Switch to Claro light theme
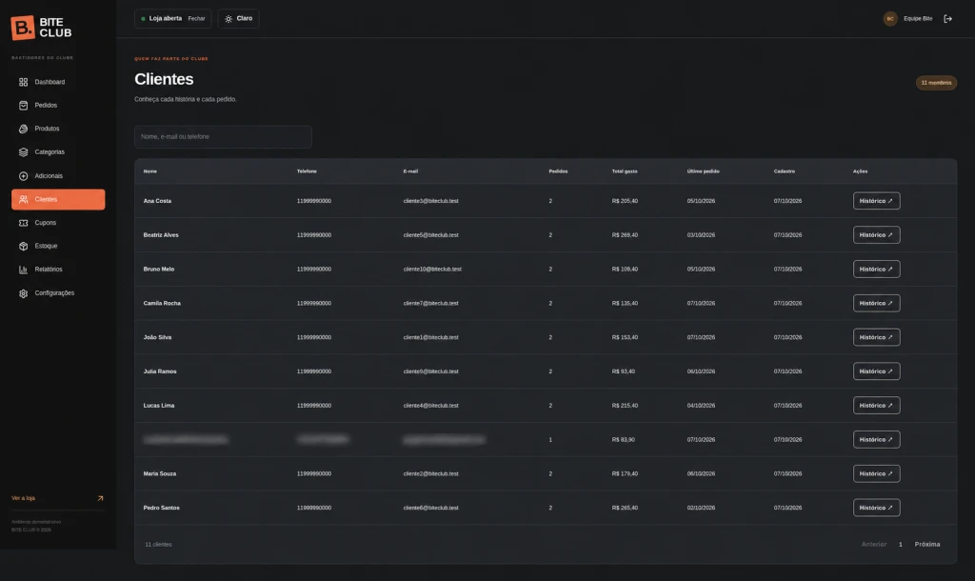975x581 pixels. (x=239, y=19)
